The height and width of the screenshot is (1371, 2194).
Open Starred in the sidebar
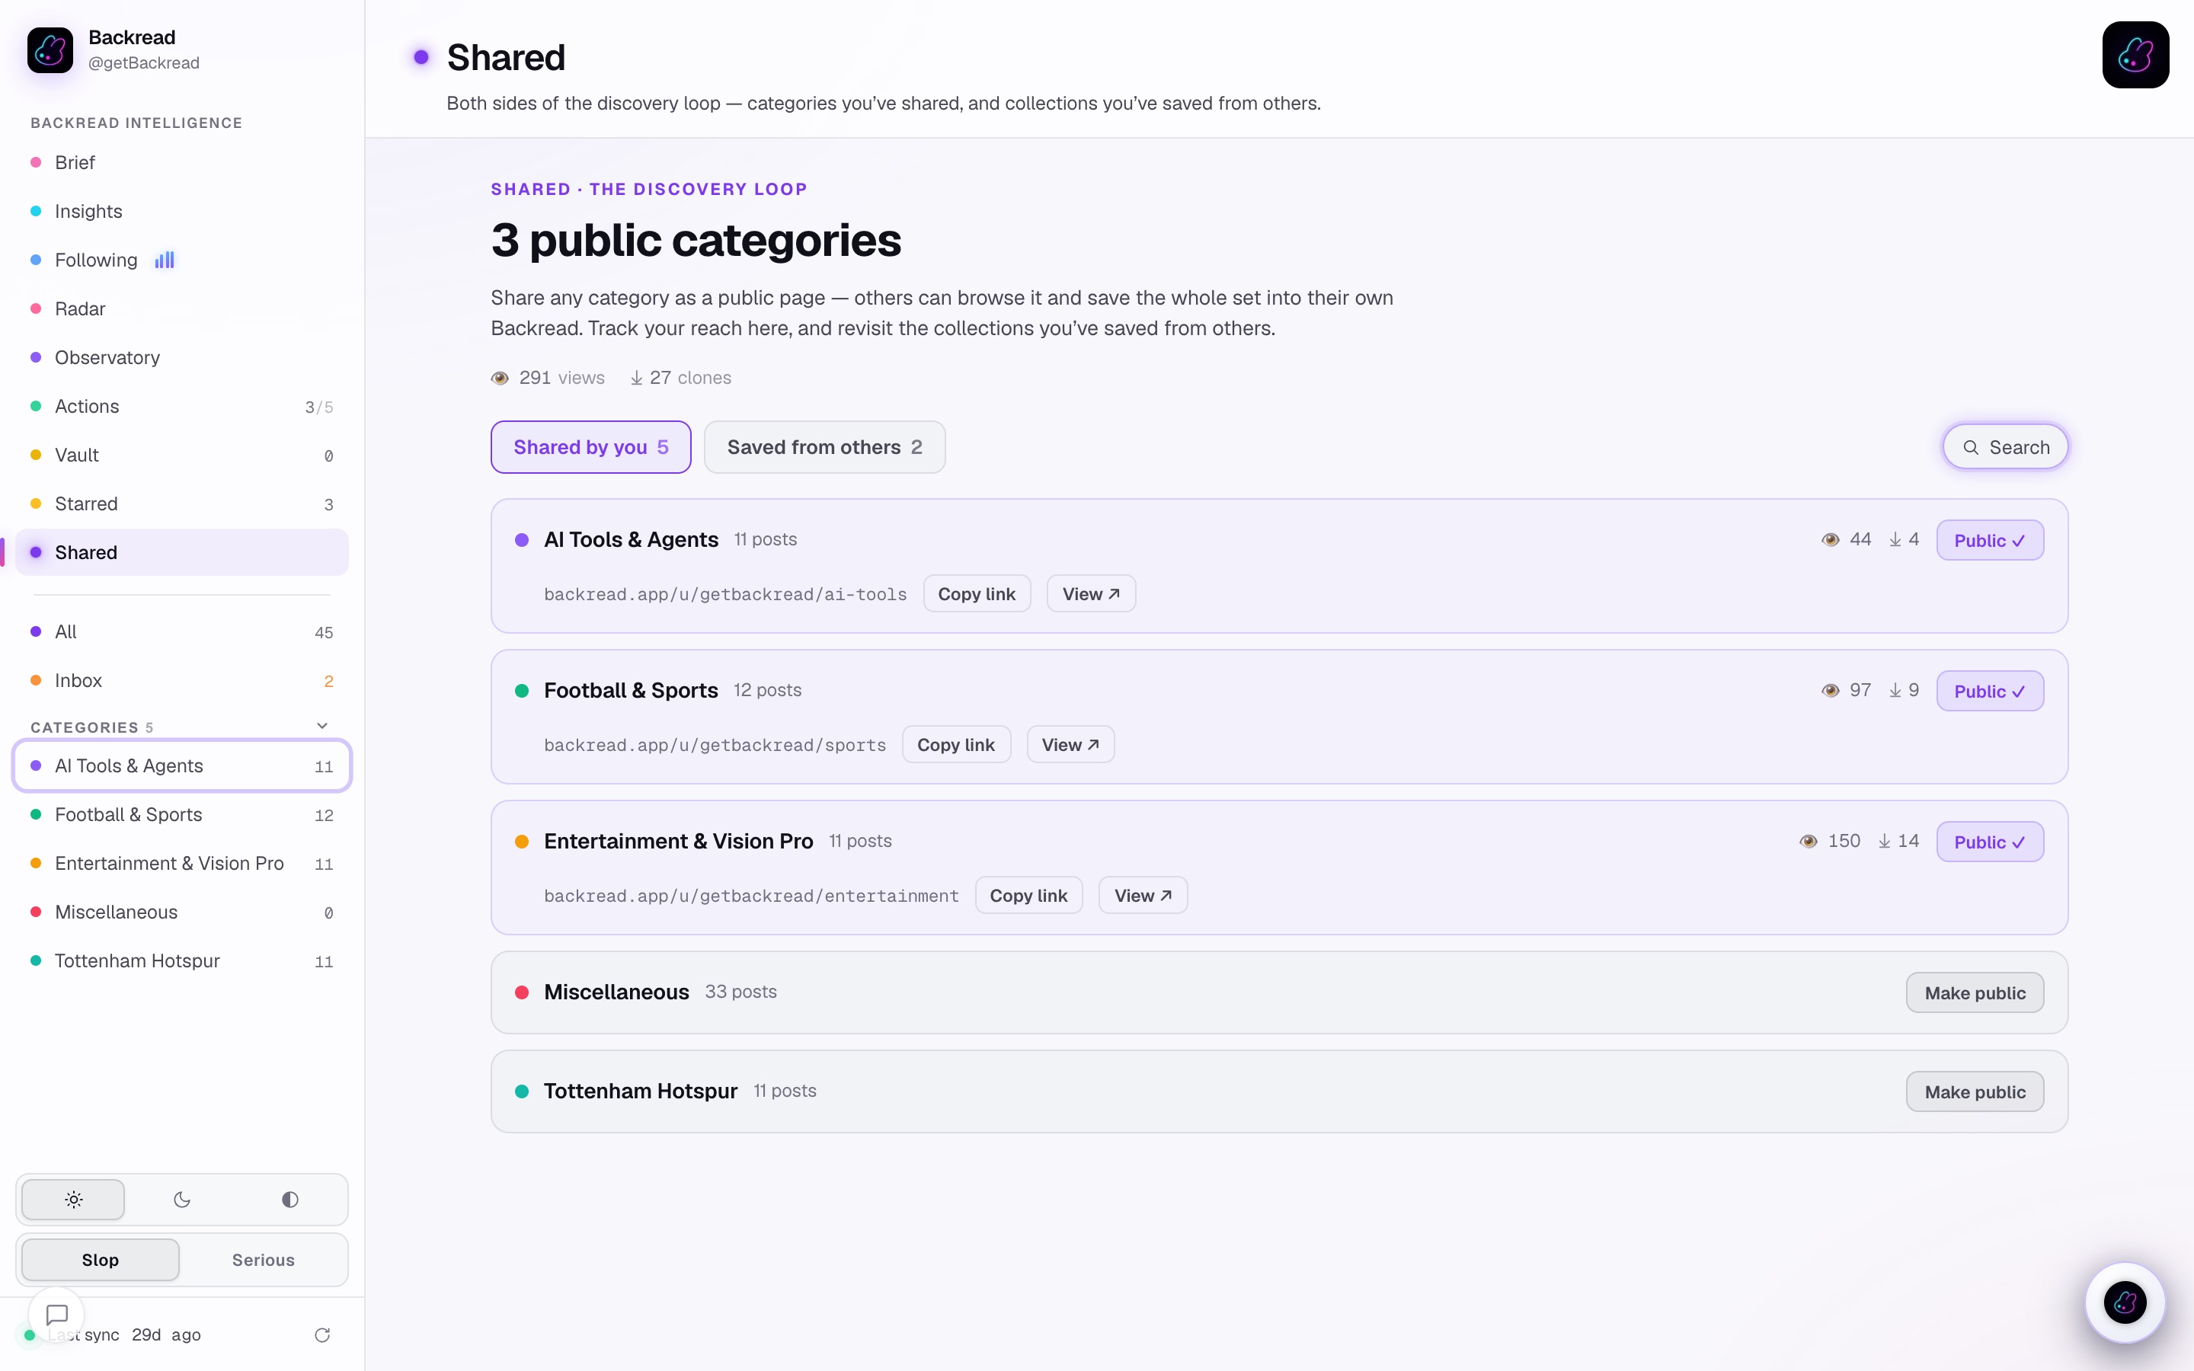182,504
